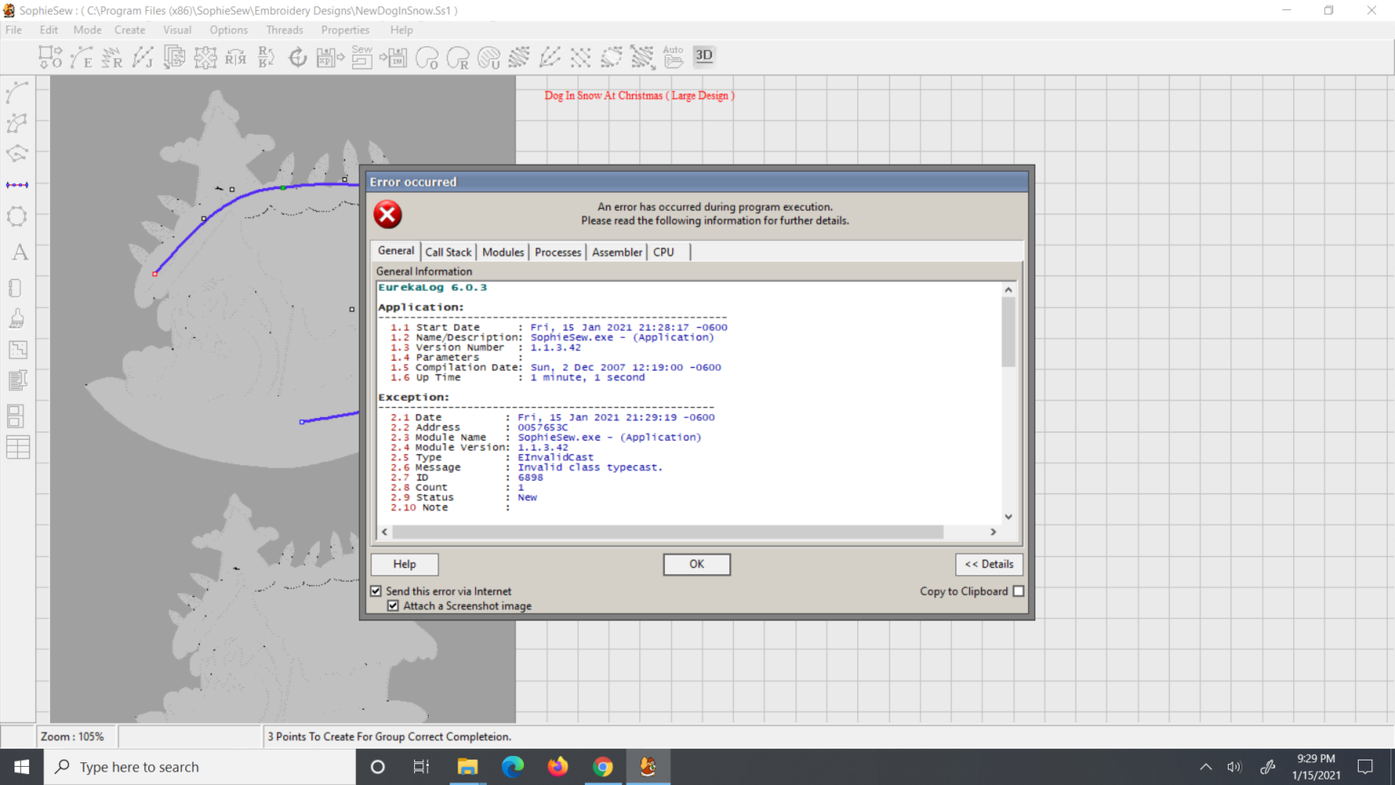Collapse the error dialog with Details button
1395x785 pixels.
pos(989,564)
